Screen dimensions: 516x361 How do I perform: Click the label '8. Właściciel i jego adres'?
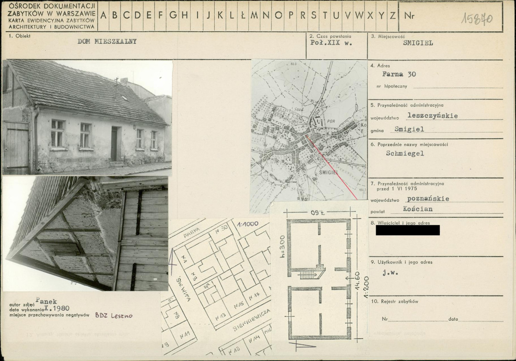400,223
